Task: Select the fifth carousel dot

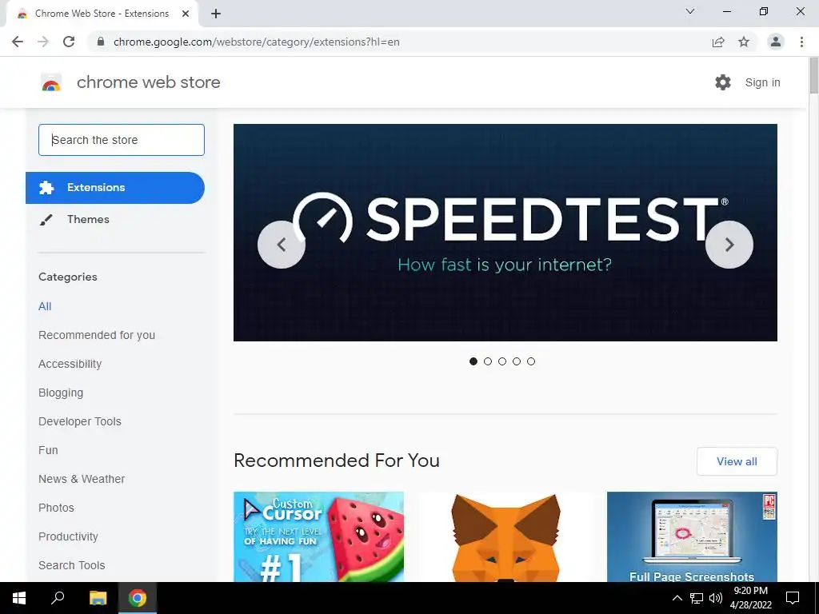Action: [x=531, y=361]
